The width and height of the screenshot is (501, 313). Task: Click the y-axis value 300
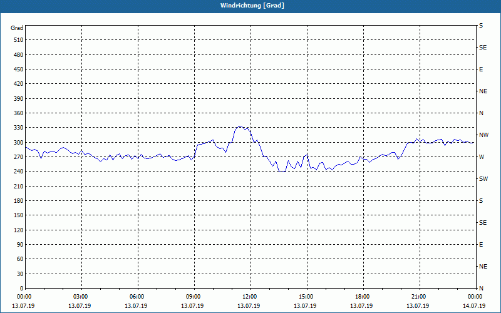pos(19,143)
